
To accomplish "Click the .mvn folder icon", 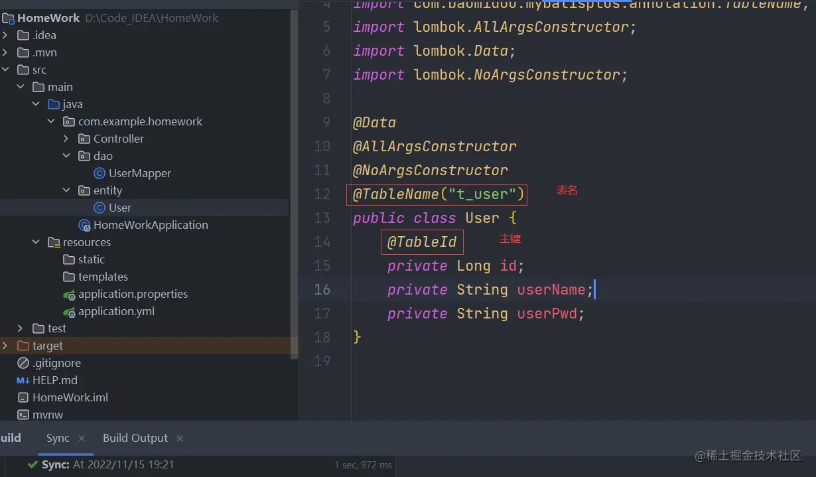I will [23, 52].
